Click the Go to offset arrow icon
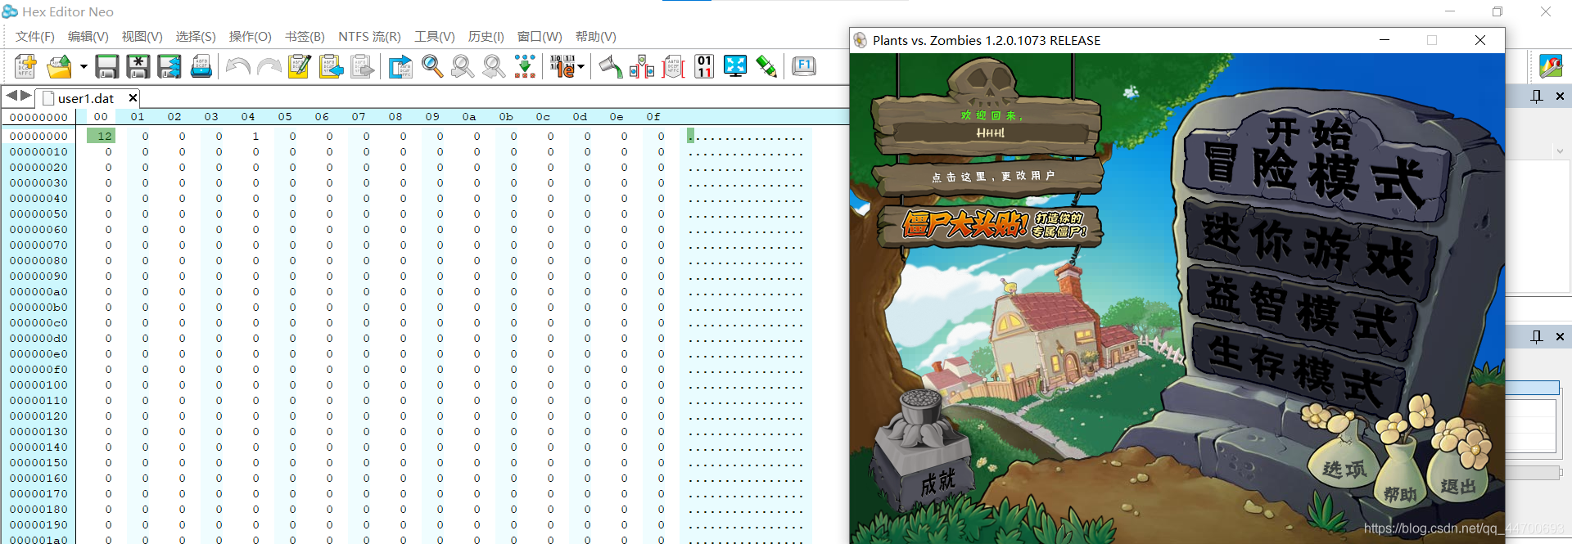The image size is (1572, 544). click(x=400, y=66)
